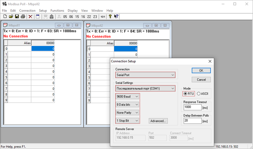Viewport: 253px width, 149px height.
Task: Click the Print toolbar icon
Action: coord(23,16)
